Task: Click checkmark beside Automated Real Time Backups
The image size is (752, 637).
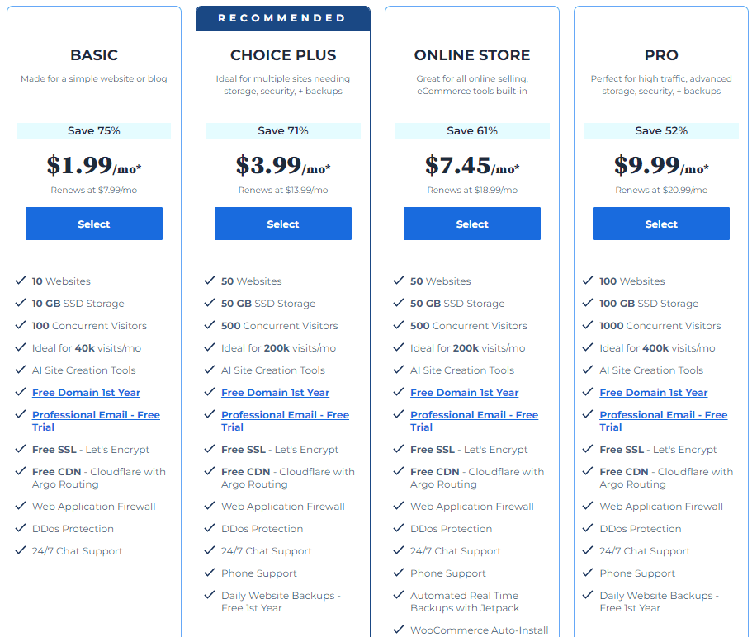Action: 398,595
